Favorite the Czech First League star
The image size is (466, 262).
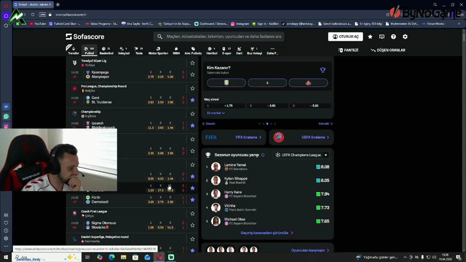(193, 214)
